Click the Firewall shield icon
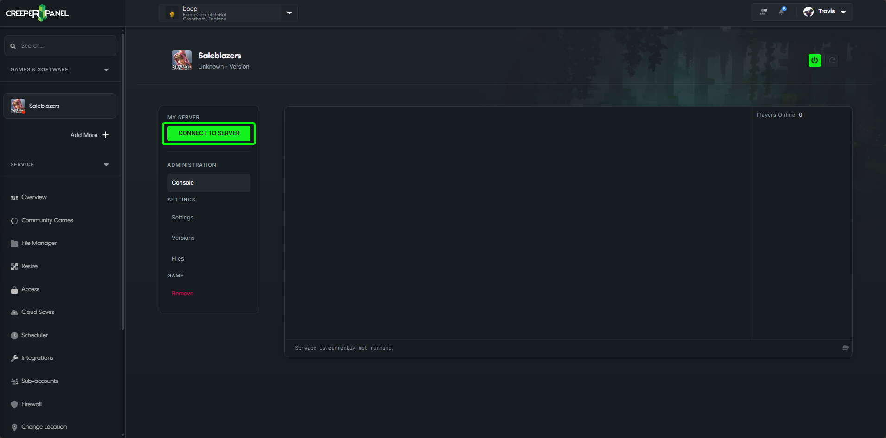The image size is (886, 438). point(14,405)
